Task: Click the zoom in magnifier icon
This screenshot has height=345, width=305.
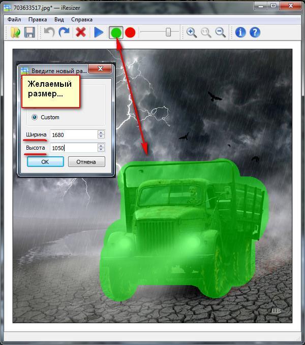Action: click(192, 32)
